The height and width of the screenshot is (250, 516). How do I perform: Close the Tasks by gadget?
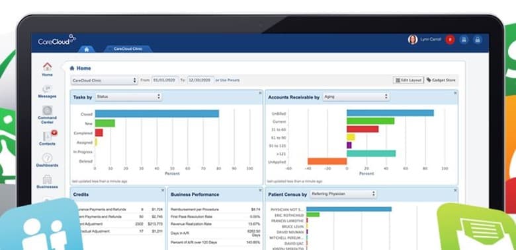click(x=260, y=93)
